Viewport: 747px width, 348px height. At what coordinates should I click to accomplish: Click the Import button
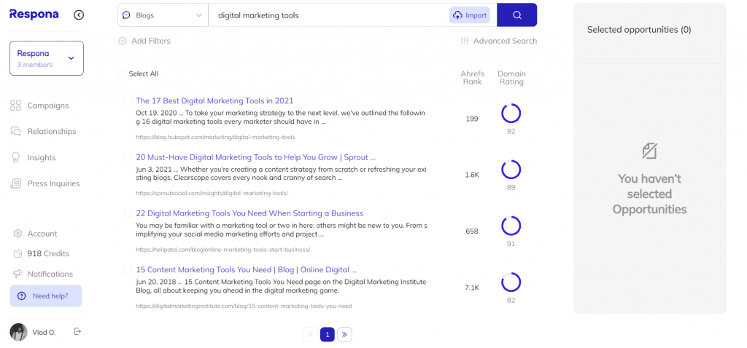470,15
